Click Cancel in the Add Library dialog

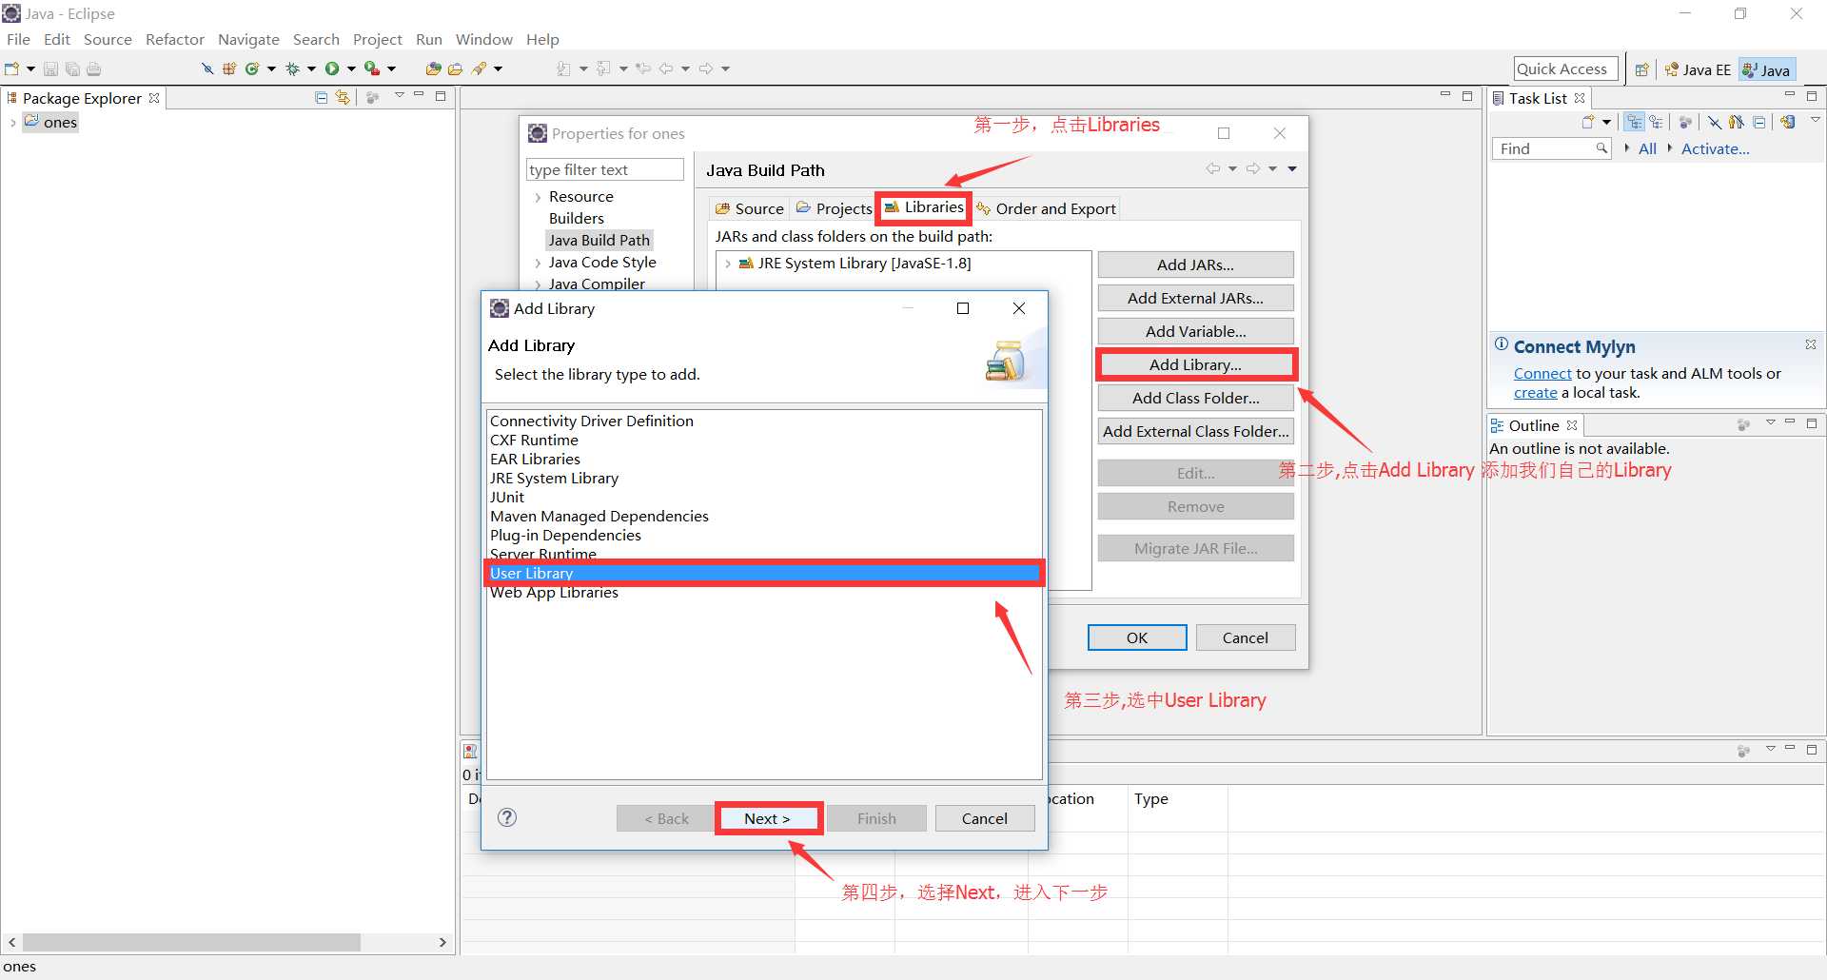984,818
